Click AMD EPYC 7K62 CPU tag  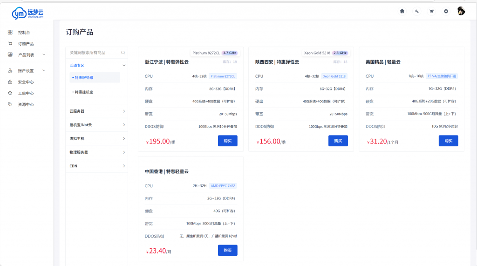pos(223,186)
